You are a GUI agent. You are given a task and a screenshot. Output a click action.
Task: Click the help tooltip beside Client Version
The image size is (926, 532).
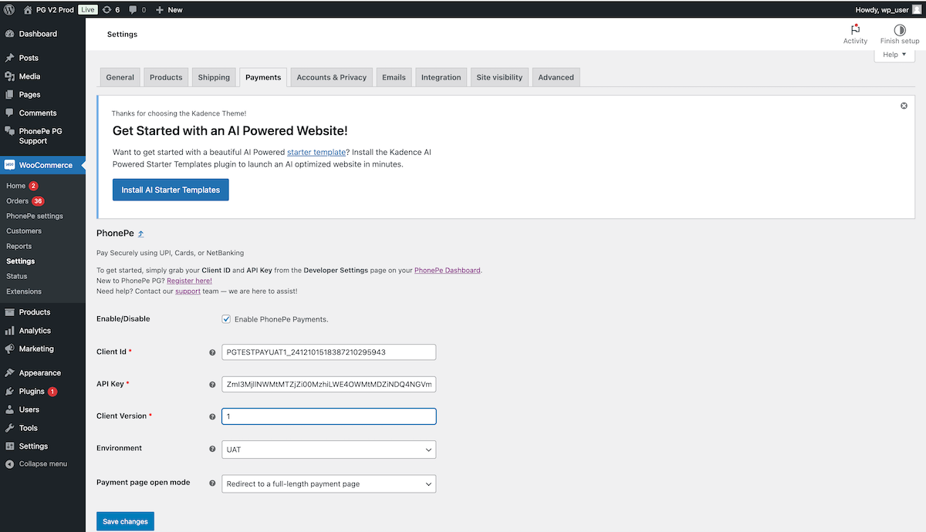pyautogui.click(x=212, y=416)
